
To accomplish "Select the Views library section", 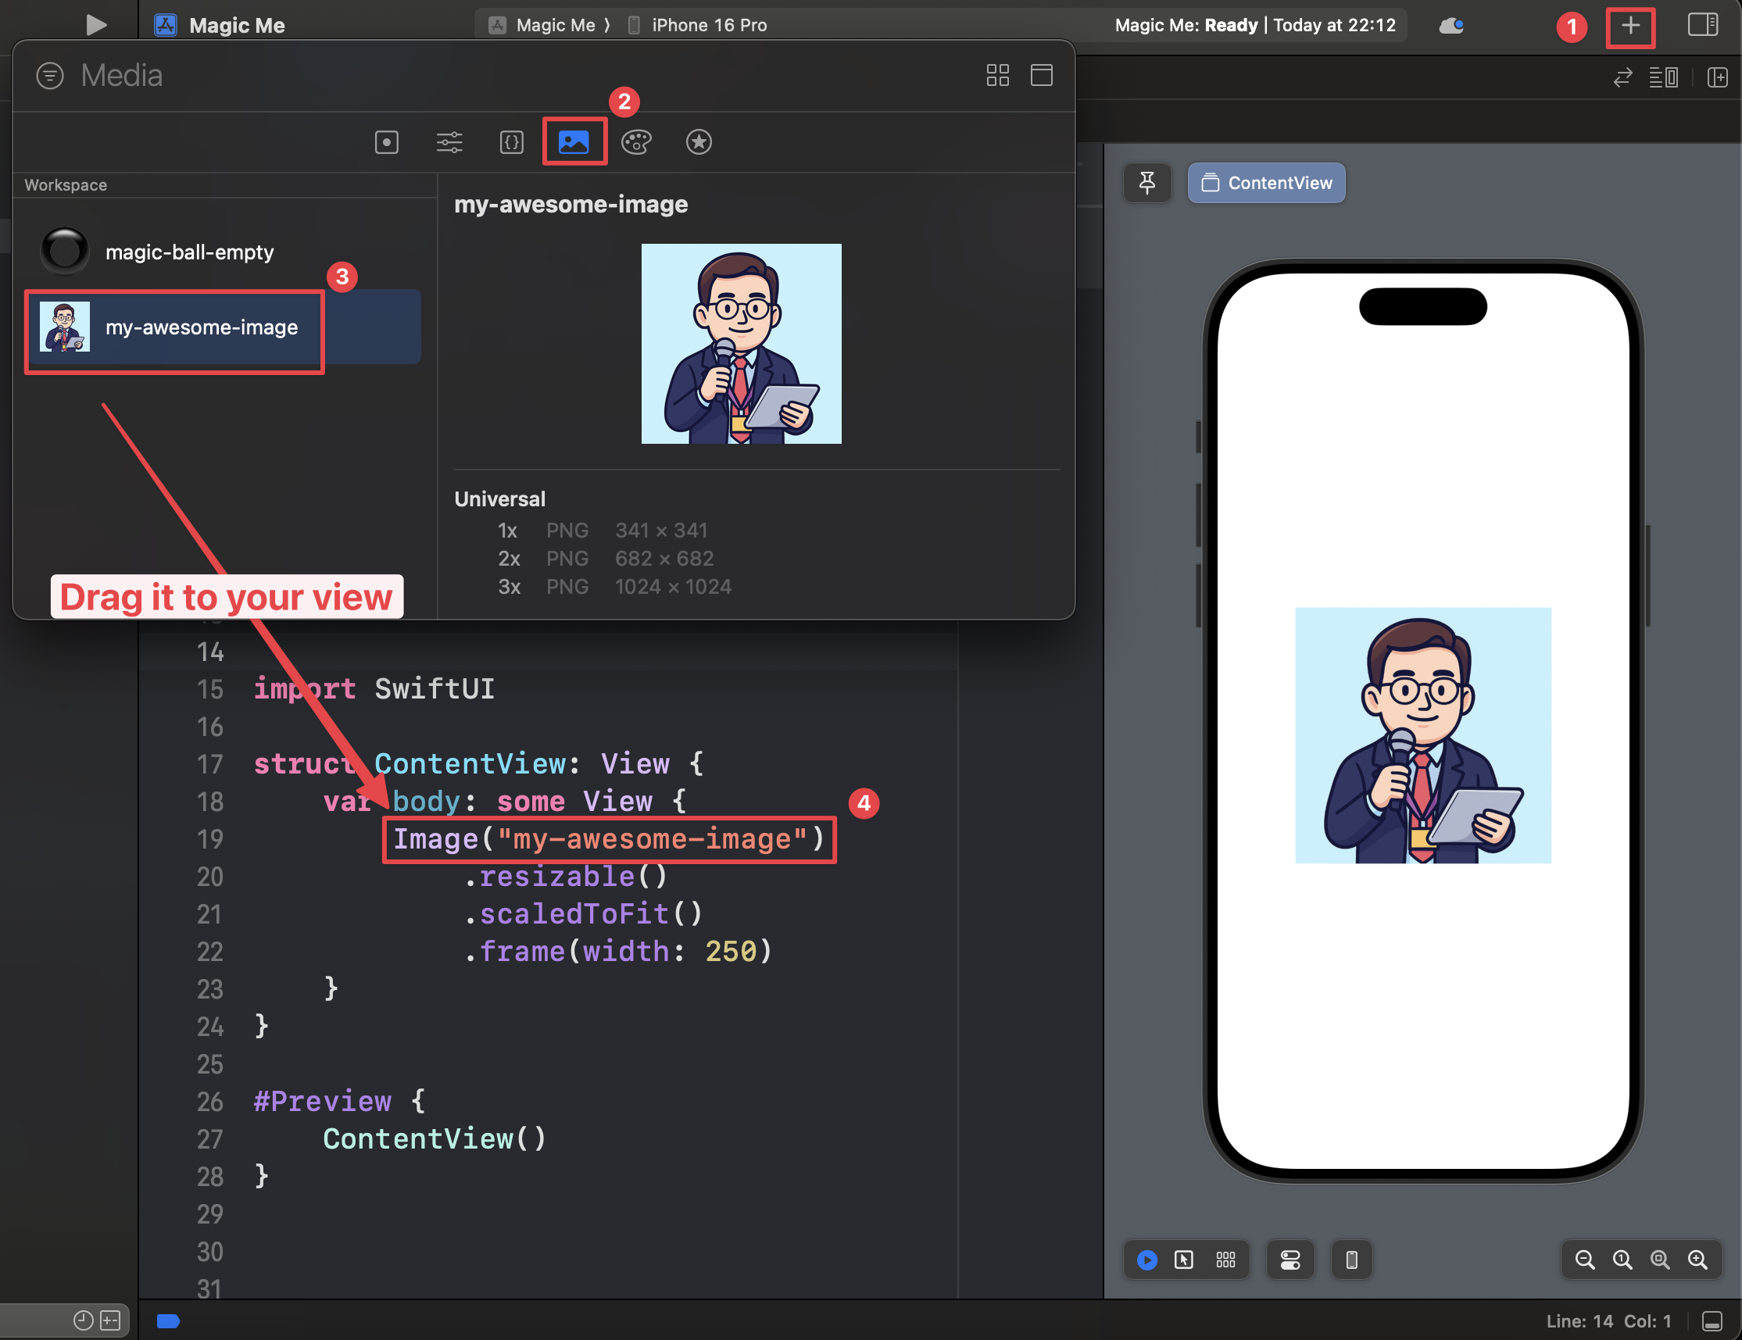I will 387,142.
